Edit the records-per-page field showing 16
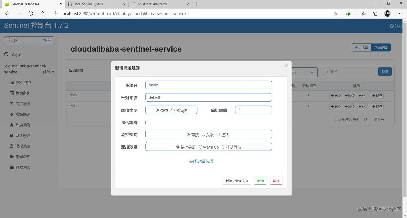The height and width of the screenshot is (218, 407). coord(366,120)
